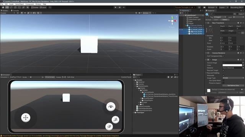This screenshot has width=245, height=137.
Task: Select Main Camera in Hierarchy
Action: pyautogui.click(x=193, y=18)
